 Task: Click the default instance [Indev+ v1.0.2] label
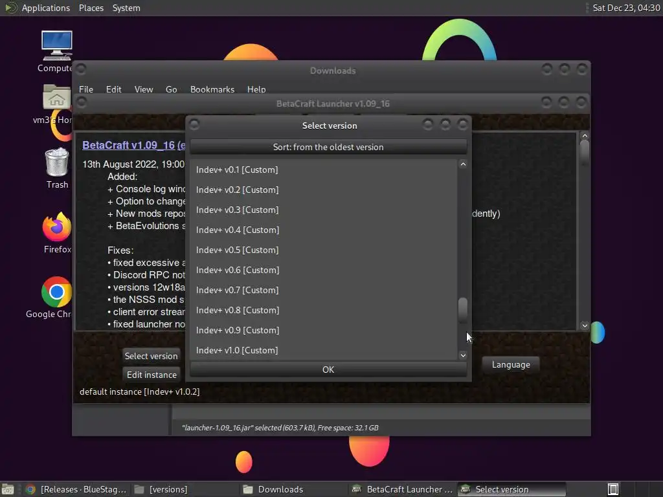pyautogui.click(x=140, y=392)
